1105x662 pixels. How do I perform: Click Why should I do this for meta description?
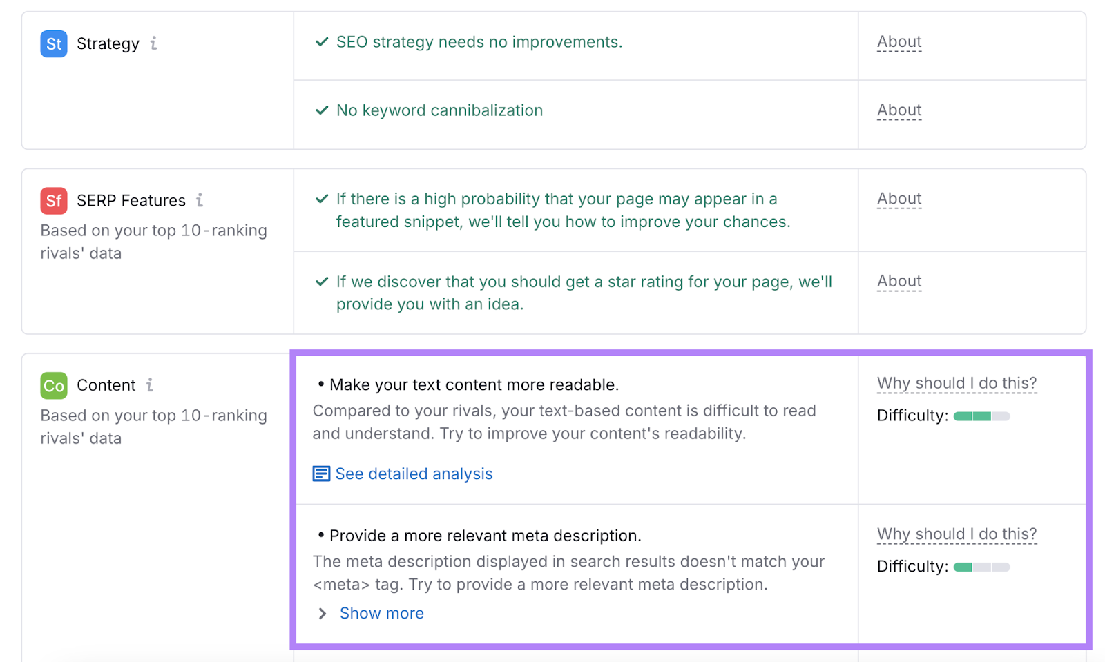pos(957,534)
